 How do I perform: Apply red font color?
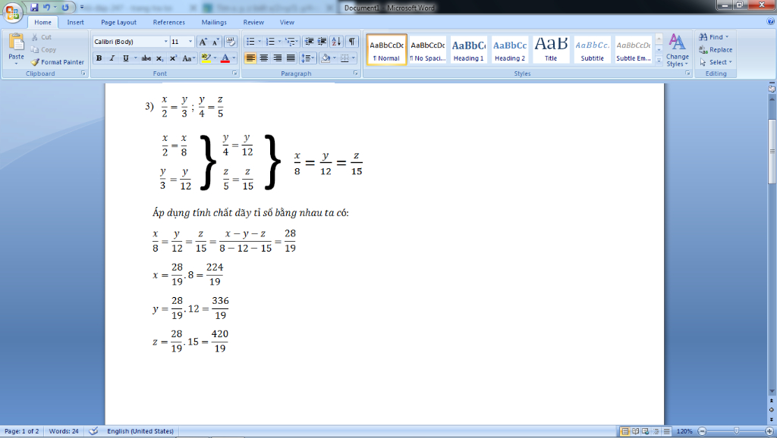click(x=225, y=58)
